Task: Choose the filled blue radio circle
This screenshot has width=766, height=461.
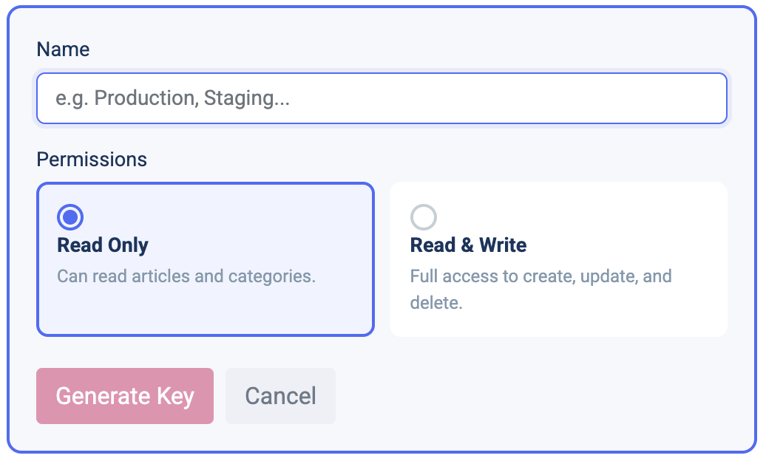Action: tap(70, 217)
